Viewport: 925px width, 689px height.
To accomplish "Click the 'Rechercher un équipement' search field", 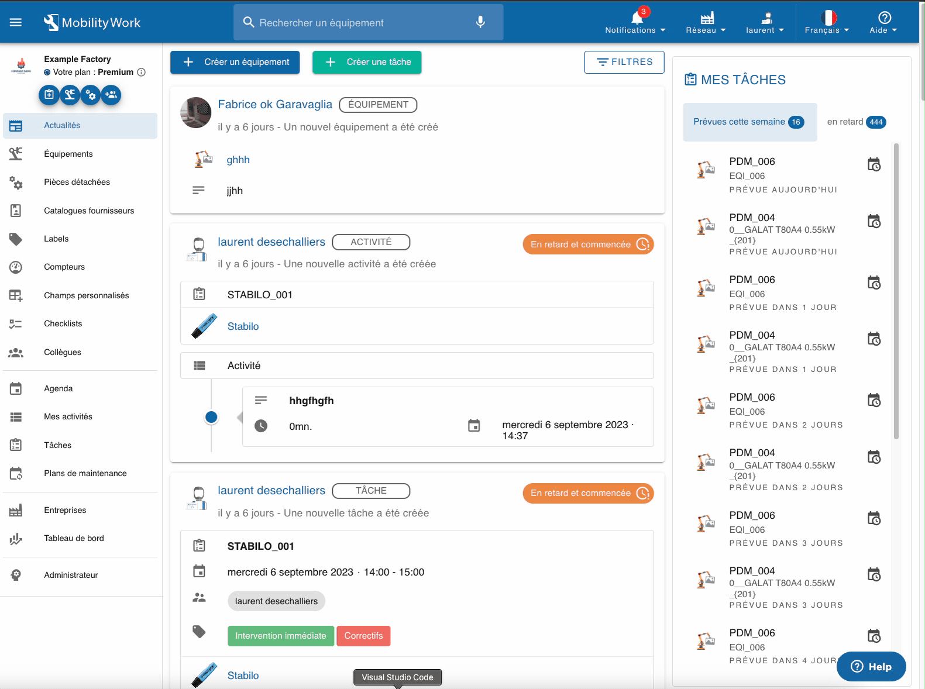I will (357, 22).
